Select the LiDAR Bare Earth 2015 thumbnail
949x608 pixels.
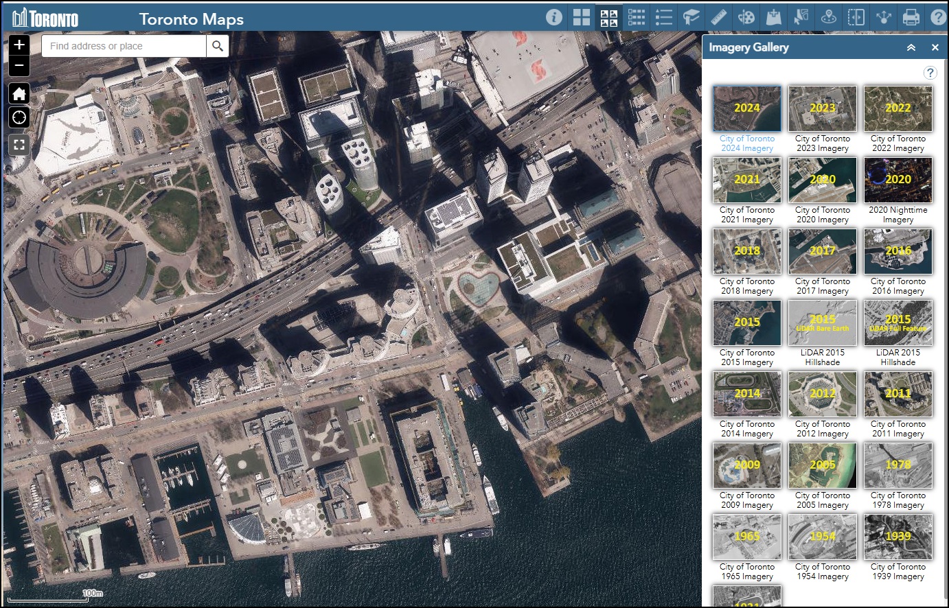click(823, 323)
